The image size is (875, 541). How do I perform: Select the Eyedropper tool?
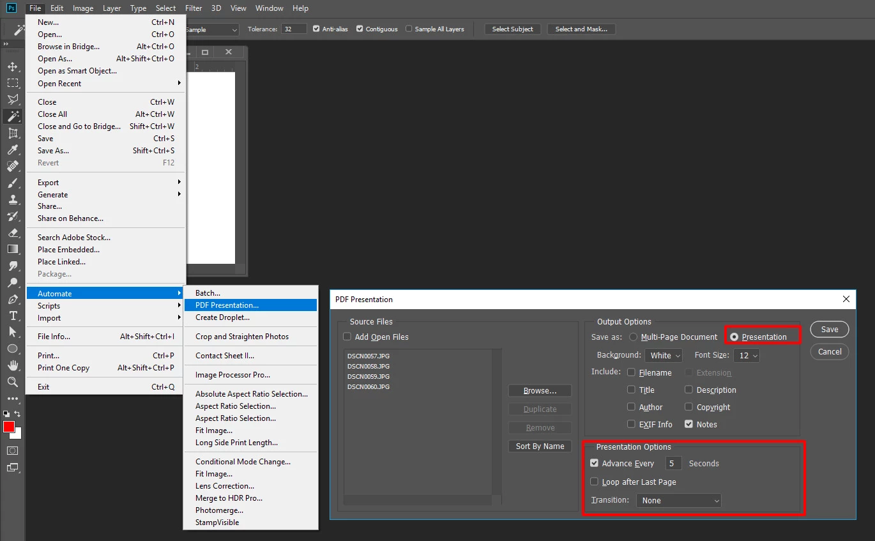click(13, 149)
